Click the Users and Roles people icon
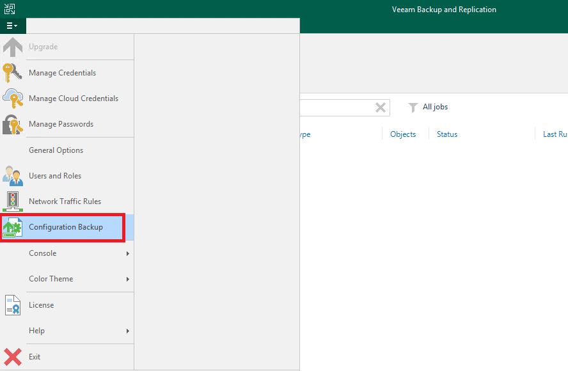Screen dimensions: 568x371 pyautogui.click(x=13, y=176)
